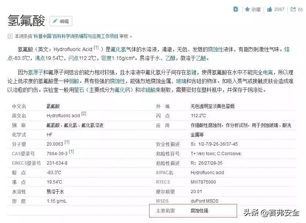Click the share icon showing 65
306x223 pixels.
click(294, 9)
